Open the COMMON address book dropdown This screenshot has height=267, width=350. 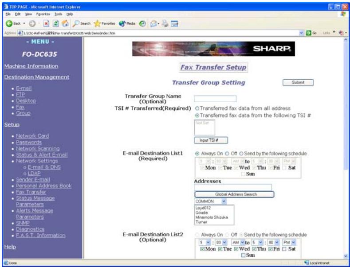210,201
